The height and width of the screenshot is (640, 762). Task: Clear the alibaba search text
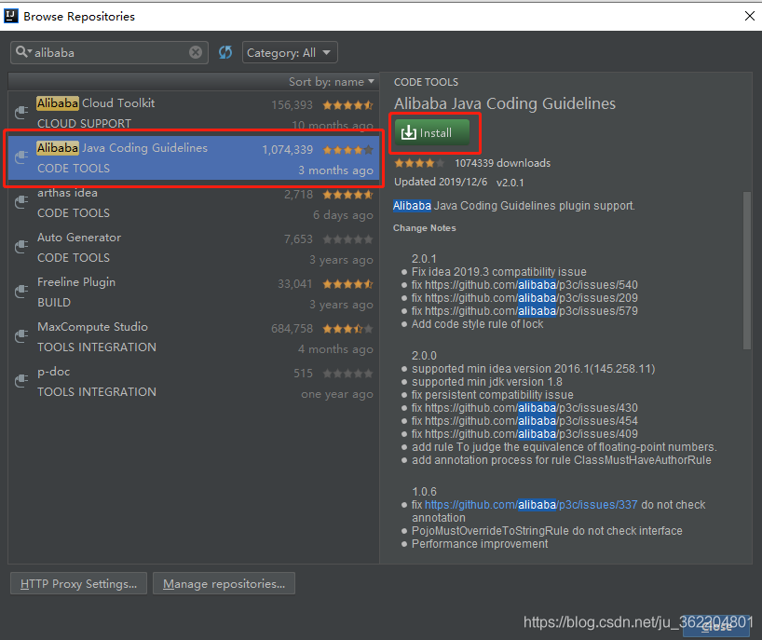coord(196,52)
